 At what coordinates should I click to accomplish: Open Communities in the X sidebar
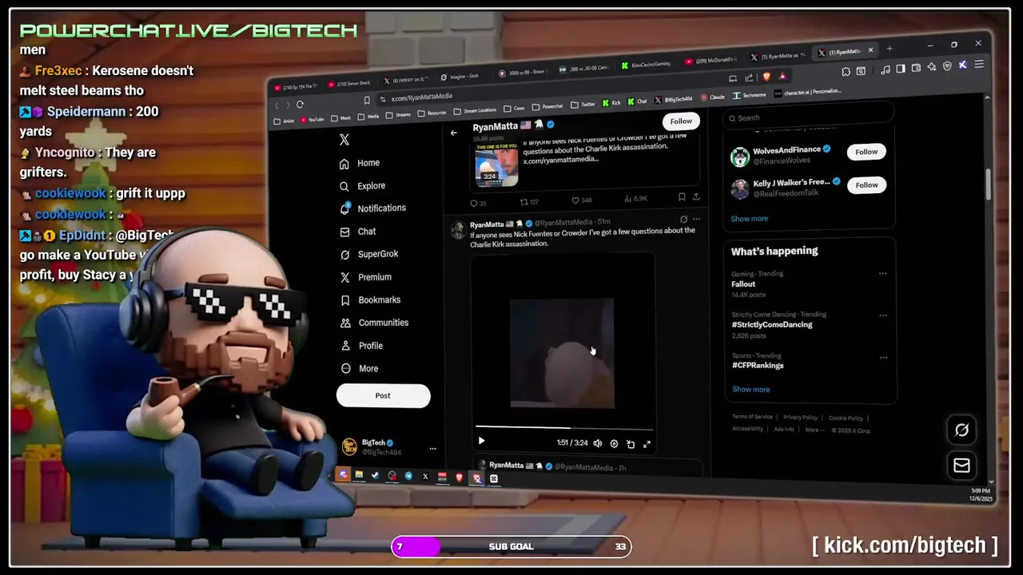(x=374, y=323)
